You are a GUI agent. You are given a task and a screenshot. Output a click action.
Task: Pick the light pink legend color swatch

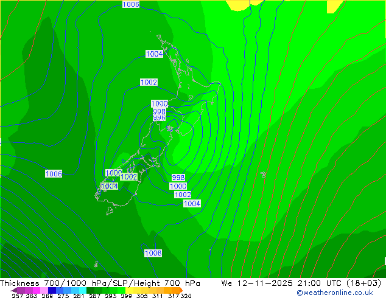[x=44, y=290]
